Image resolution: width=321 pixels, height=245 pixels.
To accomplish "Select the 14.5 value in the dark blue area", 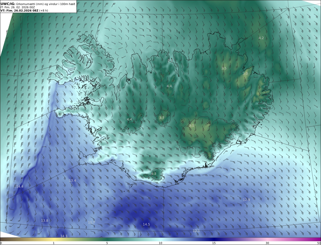I will [x=146, y=224].
